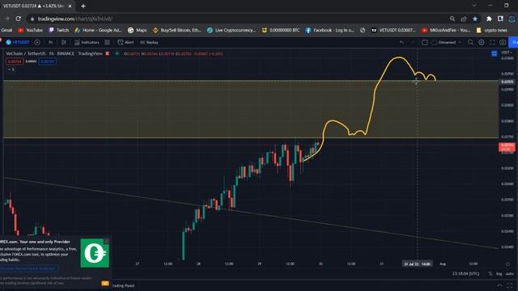The height and width of the screenshot is (291, 518).
Task: Click the collapse panel arrow at bottom right
Action: (500, 285)
